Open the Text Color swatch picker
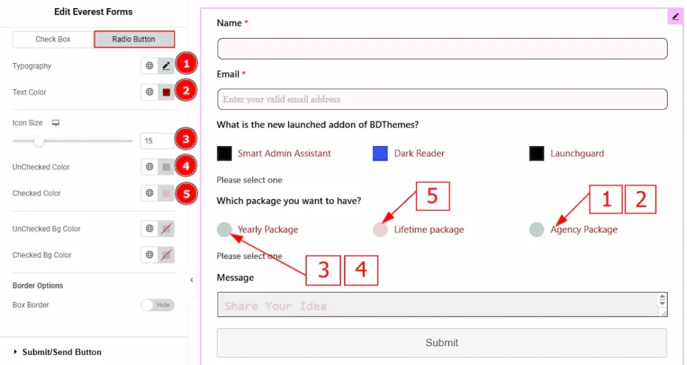The image size is (687, 365). point(166,92)
